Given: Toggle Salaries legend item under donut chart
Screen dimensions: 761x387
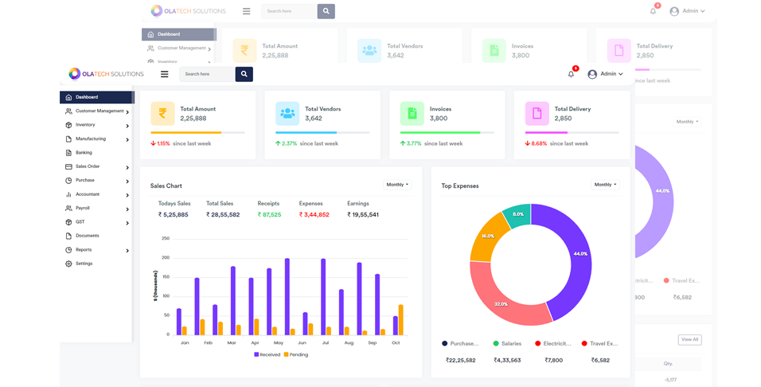Looking at the screenshot, I should coord(507,343).
